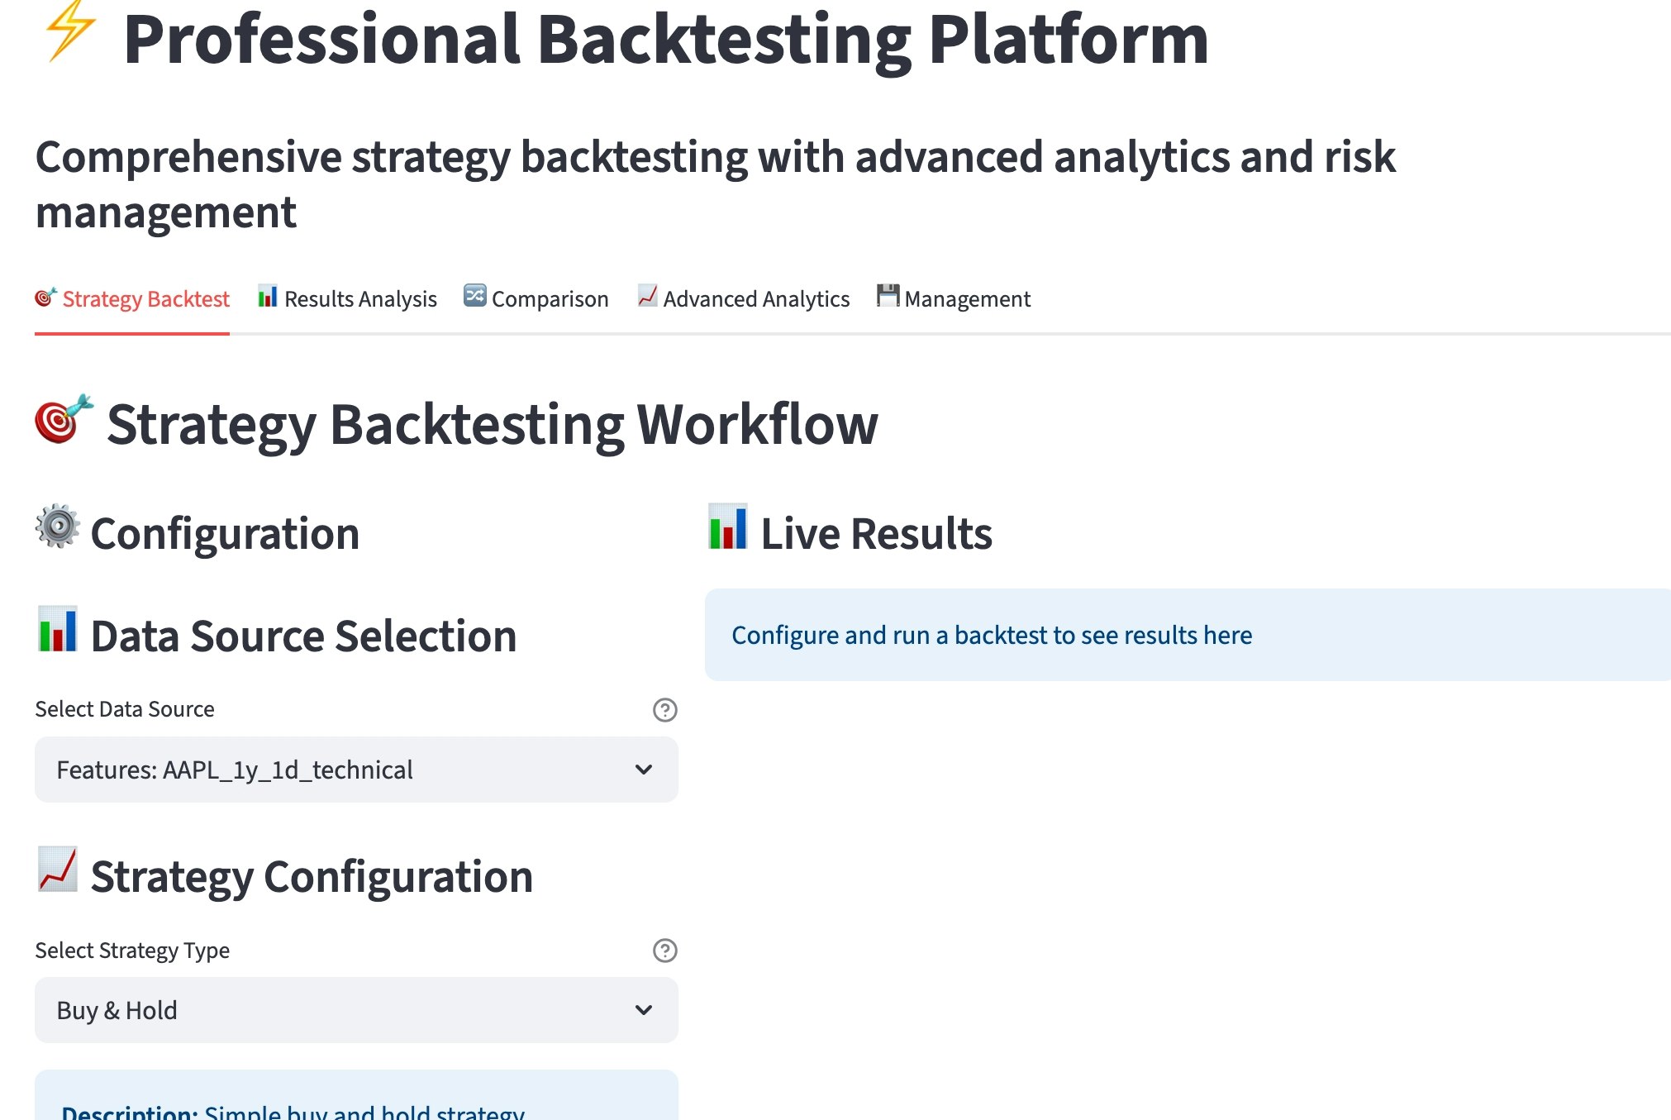Click help icon beside Select Data Source
This screenshot has width=1671, height=1120.
pyautogui.click(x=664, y=710)
